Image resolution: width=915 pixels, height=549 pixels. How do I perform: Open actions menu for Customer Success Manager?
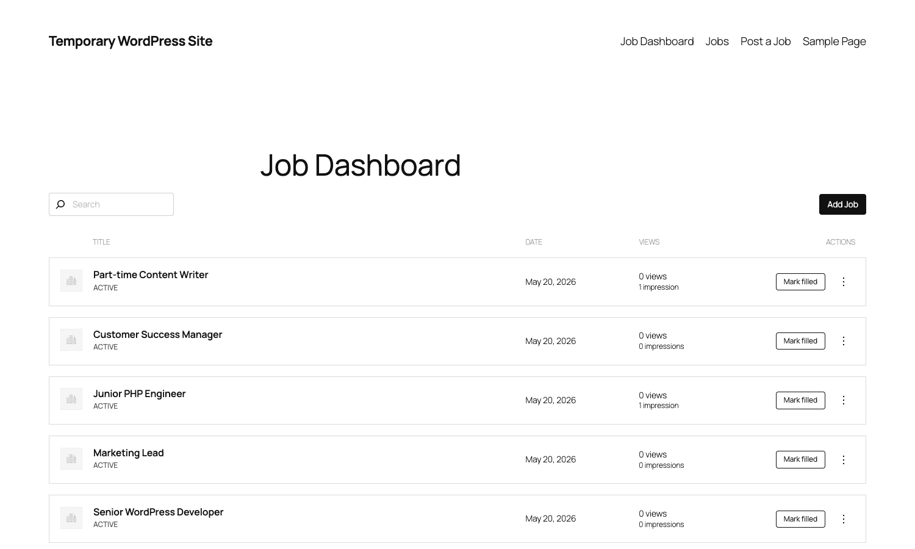tap(844, 341)
